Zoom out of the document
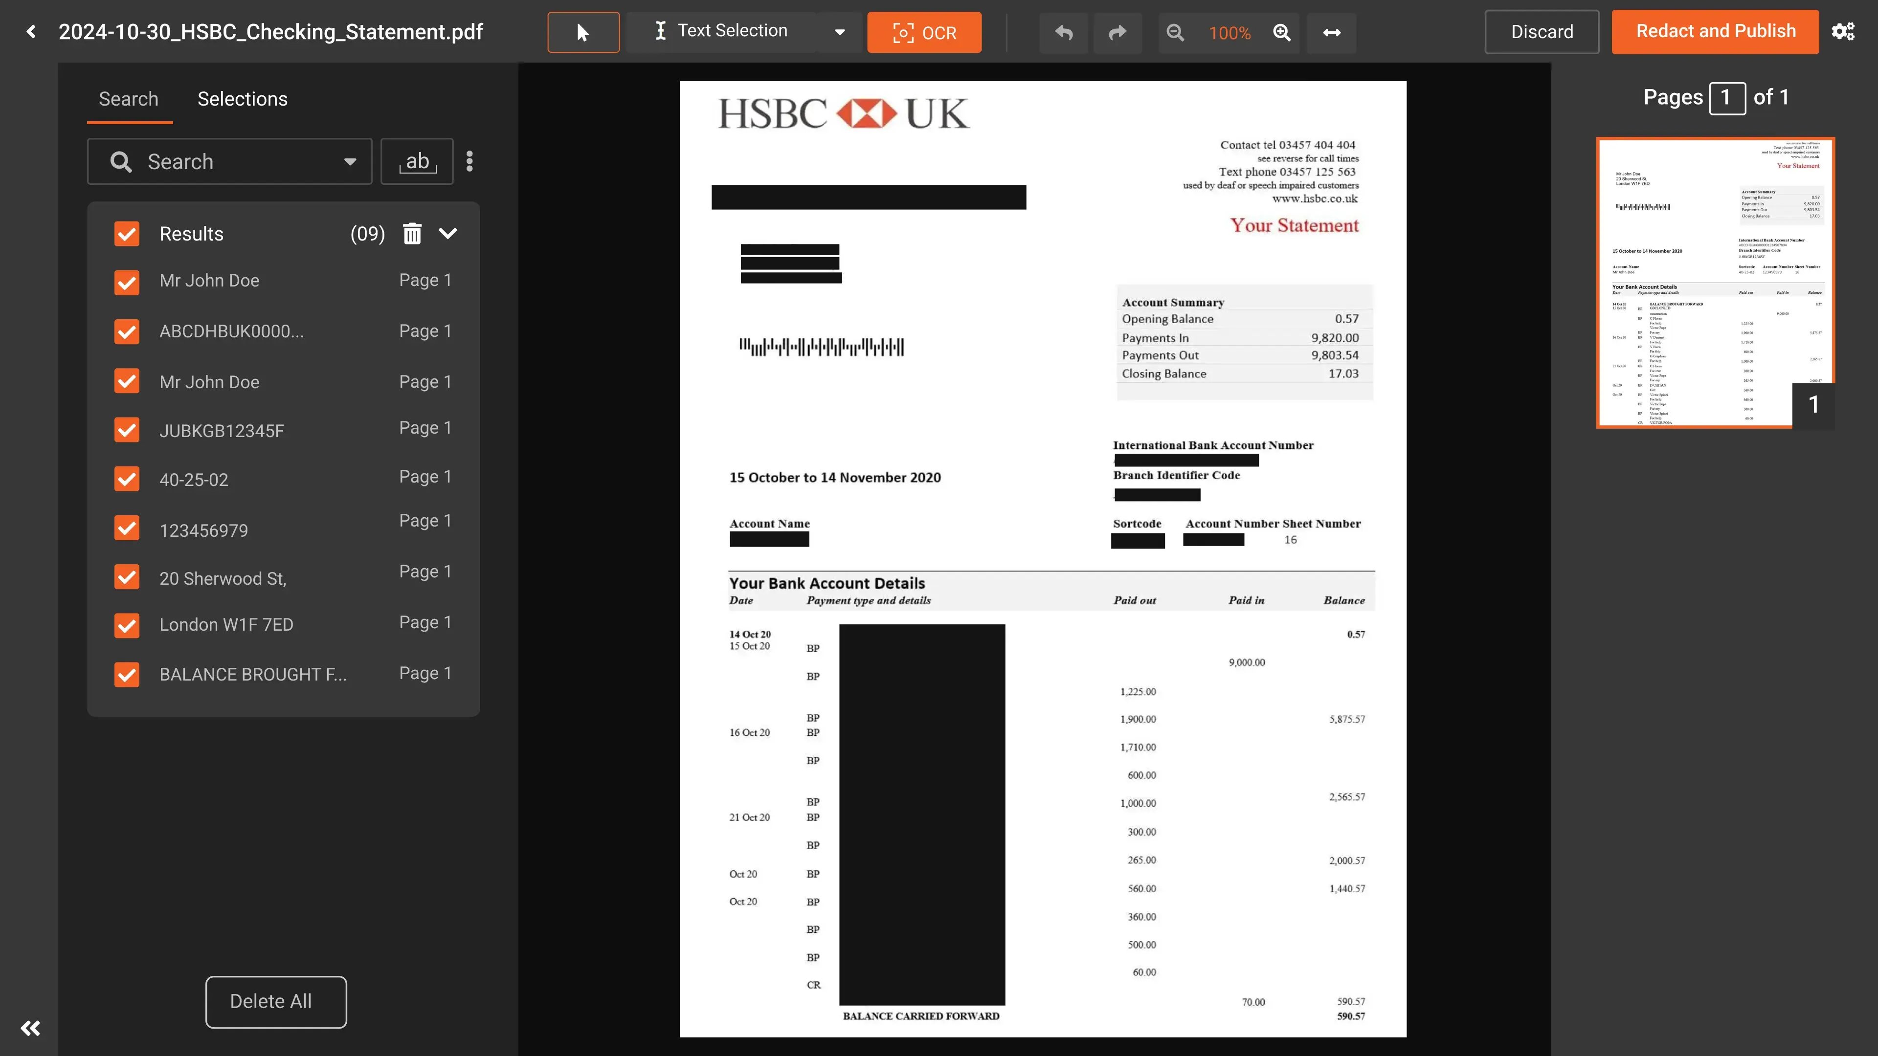Viewport: 1878px width, 1056px height. point(1175,33)
